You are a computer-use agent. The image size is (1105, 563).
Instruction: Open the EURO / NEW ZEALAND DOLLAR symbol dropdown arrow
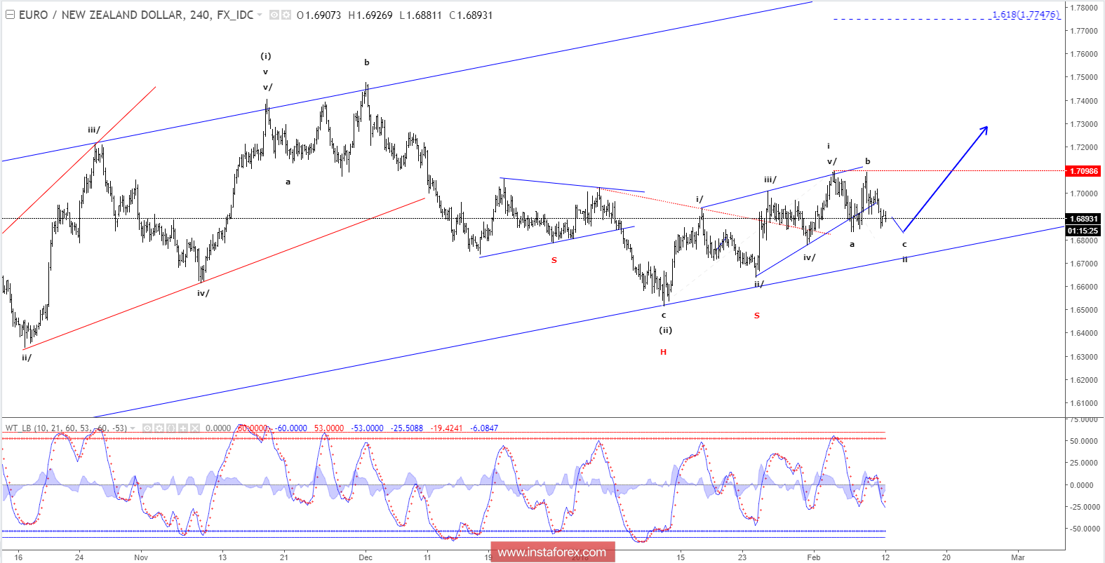(260, 15)
